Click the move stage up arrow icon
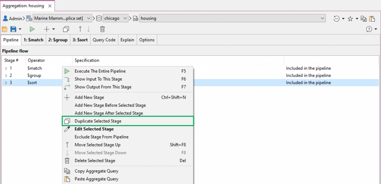This screenshot has height=184, width=381. click(80, 29)
